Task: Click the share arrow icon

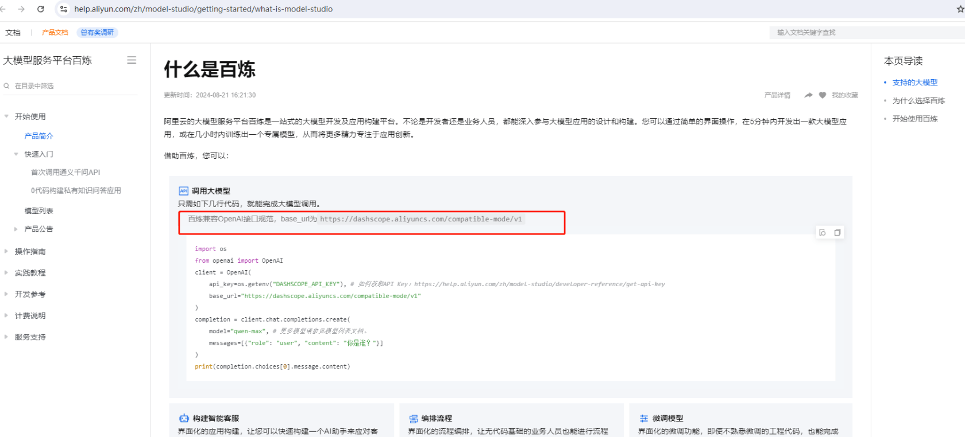Action: (x=808, y=95)
